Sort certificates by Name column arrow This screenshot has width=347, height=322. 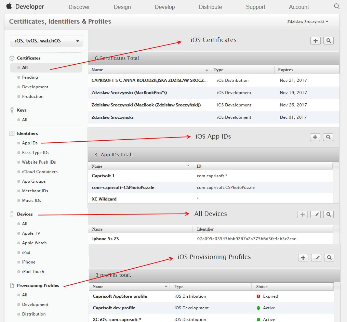coord(207,70)
